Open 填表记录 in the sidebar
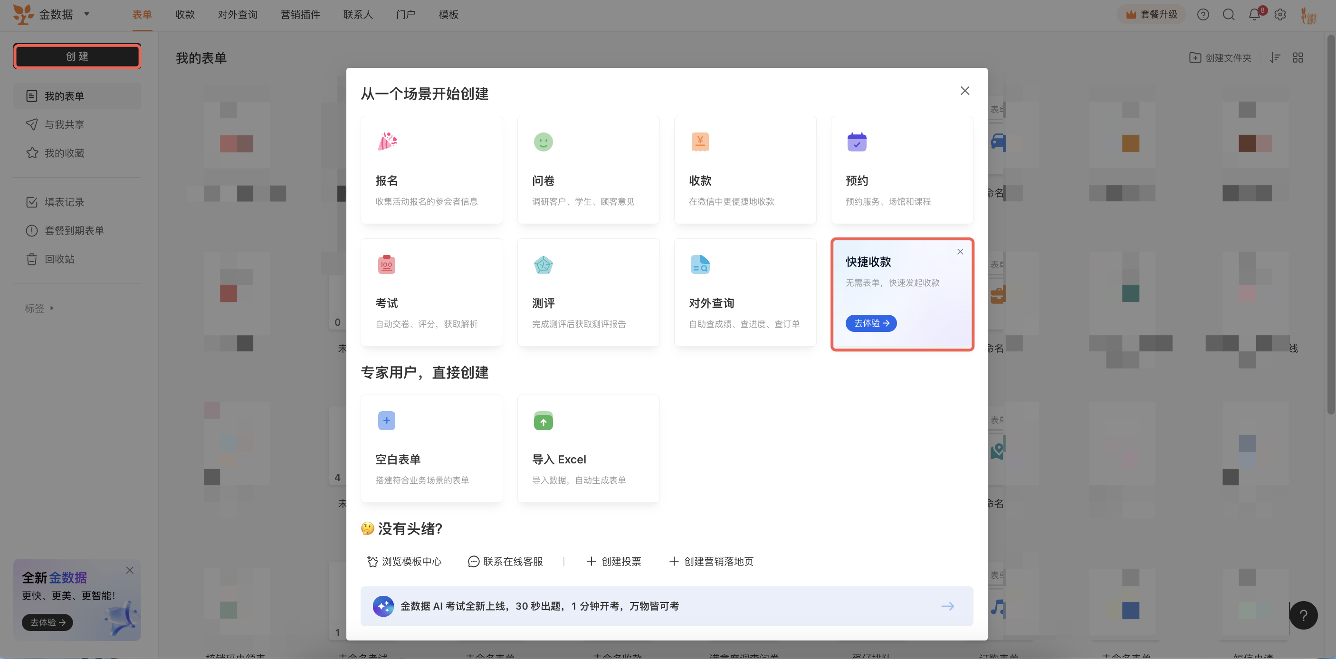Screen dimensions: 1336x659 [x=77, y=202]
